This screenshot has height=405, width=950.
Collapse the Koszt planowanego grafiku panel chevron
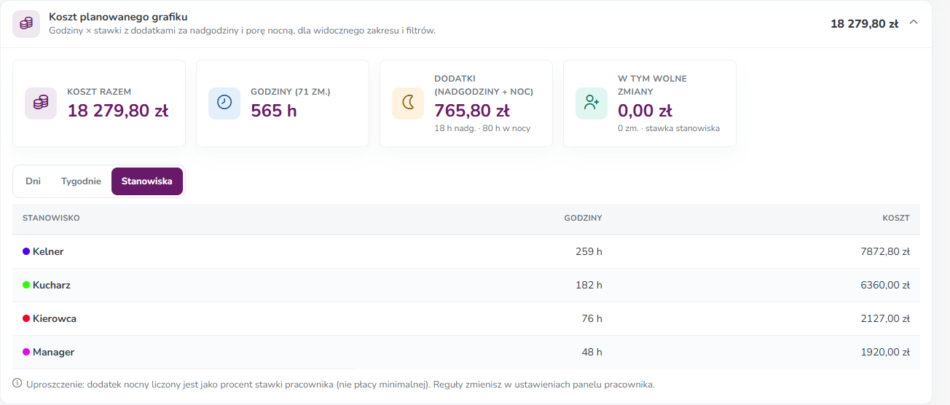(x=914, y=23)
